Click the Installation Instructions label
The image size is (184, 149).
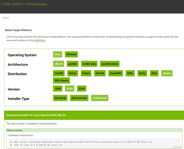tap(21, 135)
